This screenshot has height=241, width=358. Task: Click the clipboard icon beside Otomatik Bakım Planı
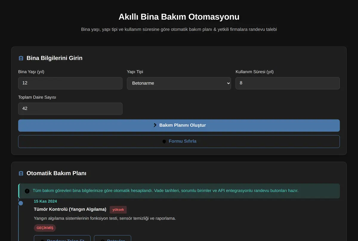21,173
